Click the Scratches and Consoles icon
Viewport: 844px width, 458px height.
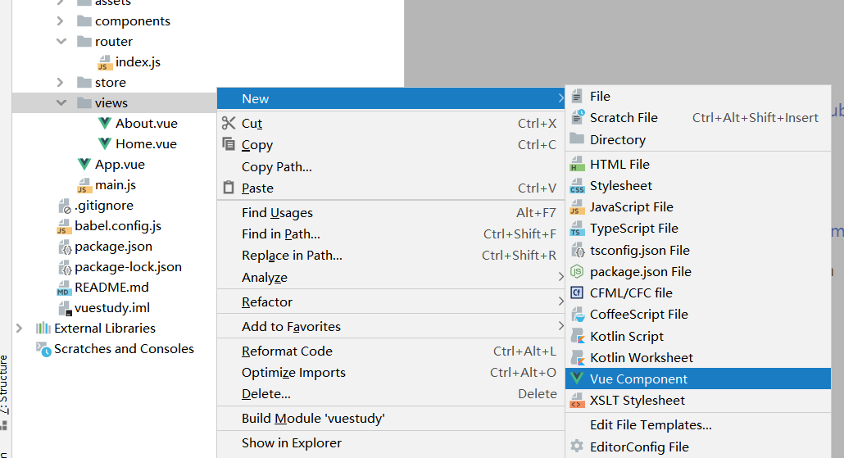(x=43, y=349)
